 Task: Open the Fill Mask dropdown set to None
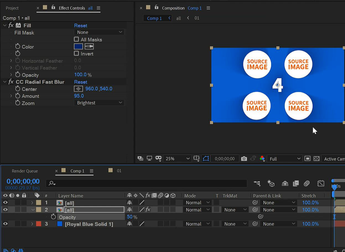tap(99, 32)
